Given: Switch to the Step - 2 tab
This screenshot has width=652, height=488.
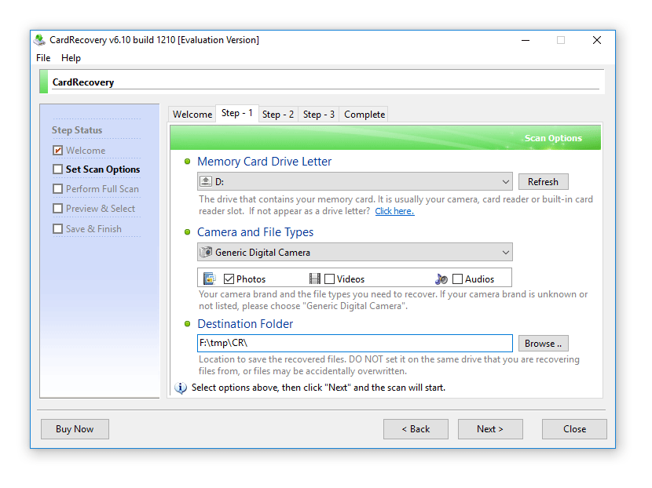Looking at the screenshot, I should coord(278,115).
